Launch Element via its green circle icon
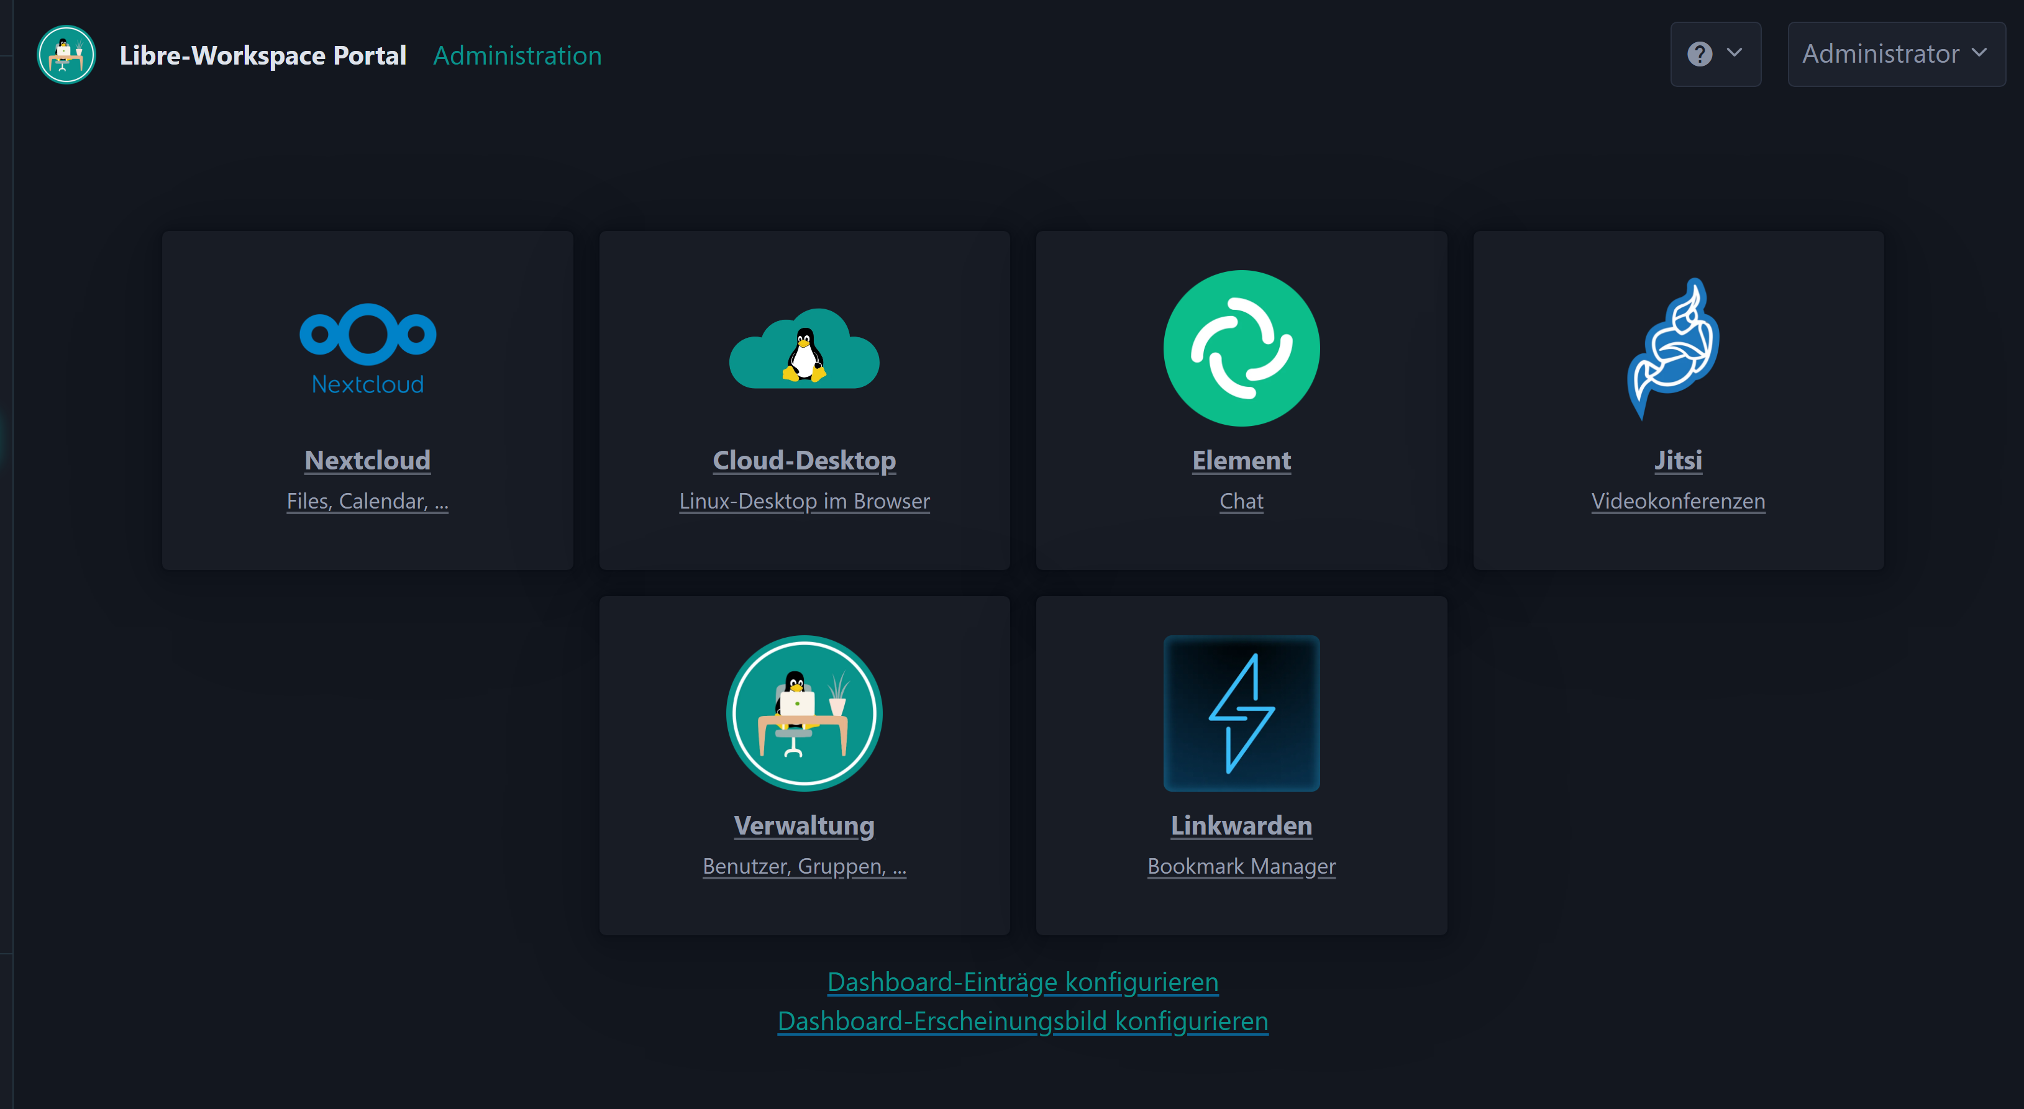 pyautogui.click(x=1241, y=349)
